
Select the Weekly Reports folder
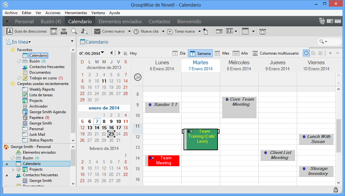(x=42, y=89)
